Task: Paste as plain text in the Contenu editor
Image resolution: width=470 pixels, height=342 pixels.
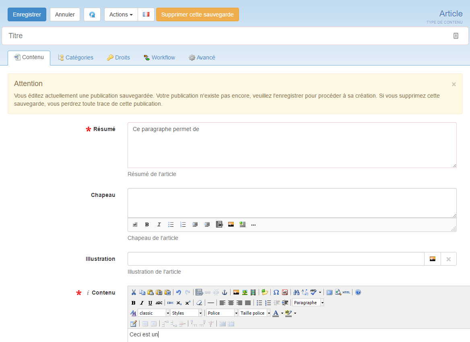Action: [159, 292]
